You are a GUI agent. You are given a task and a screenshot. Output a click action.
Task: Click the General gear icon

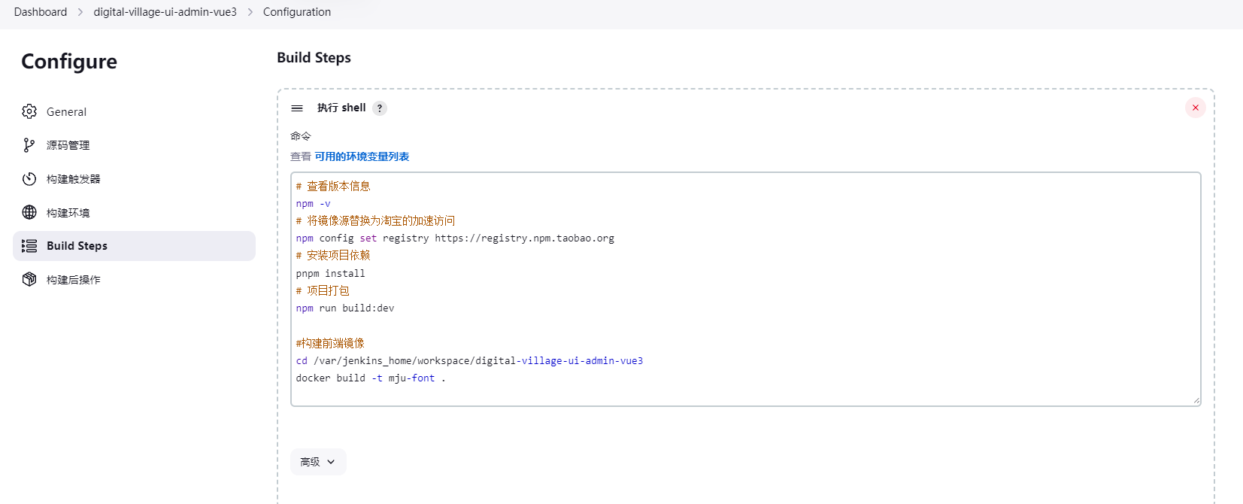click(x=29, y=111)
